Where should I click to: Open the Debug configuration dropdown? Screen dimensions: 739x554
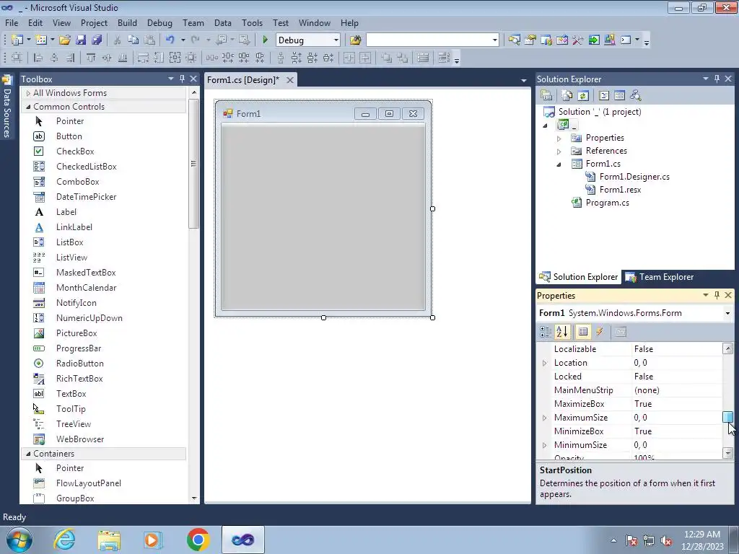tap(336, 40)
